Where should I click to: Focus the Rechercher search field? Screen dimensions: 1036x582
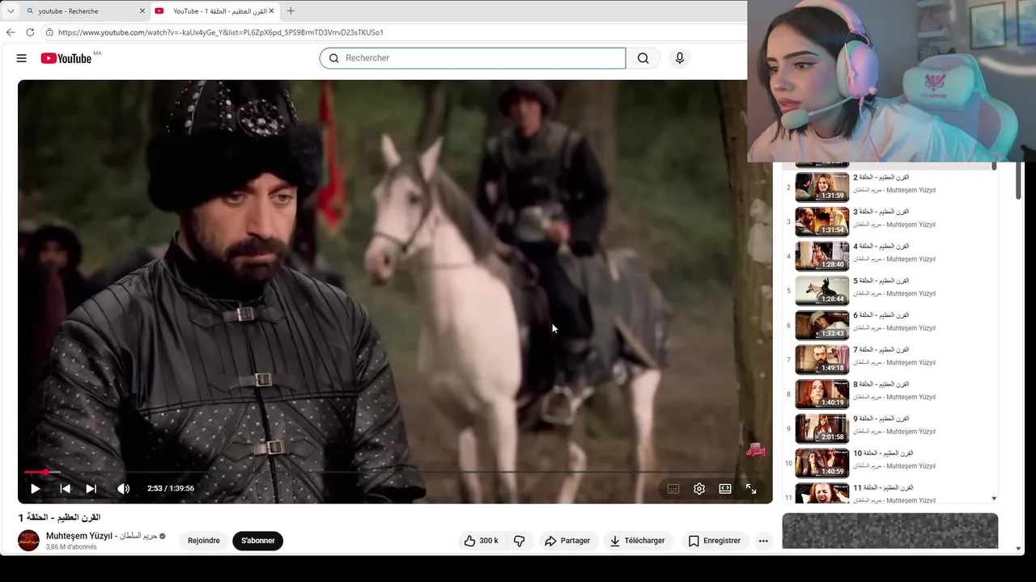click(473, 58)
